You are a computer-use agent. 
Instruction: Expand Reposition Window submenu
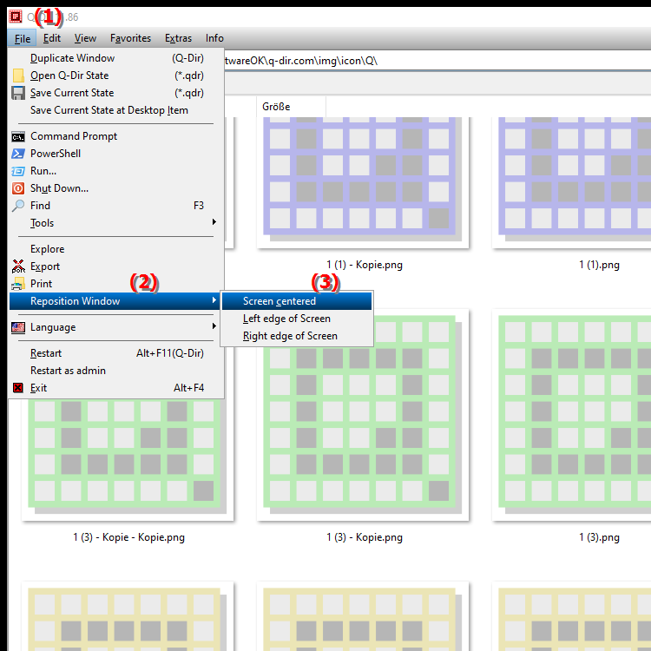tap(115, 301)
